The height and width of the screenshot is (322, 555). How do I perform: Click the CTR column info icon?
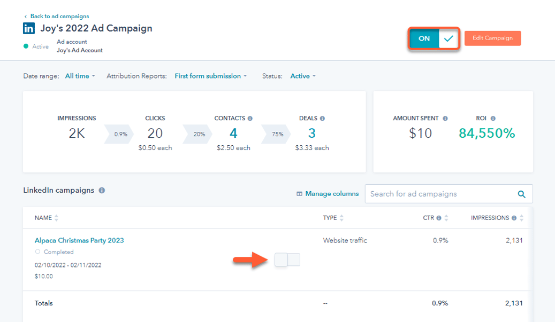pyautogui.click(x=439, y=218)
